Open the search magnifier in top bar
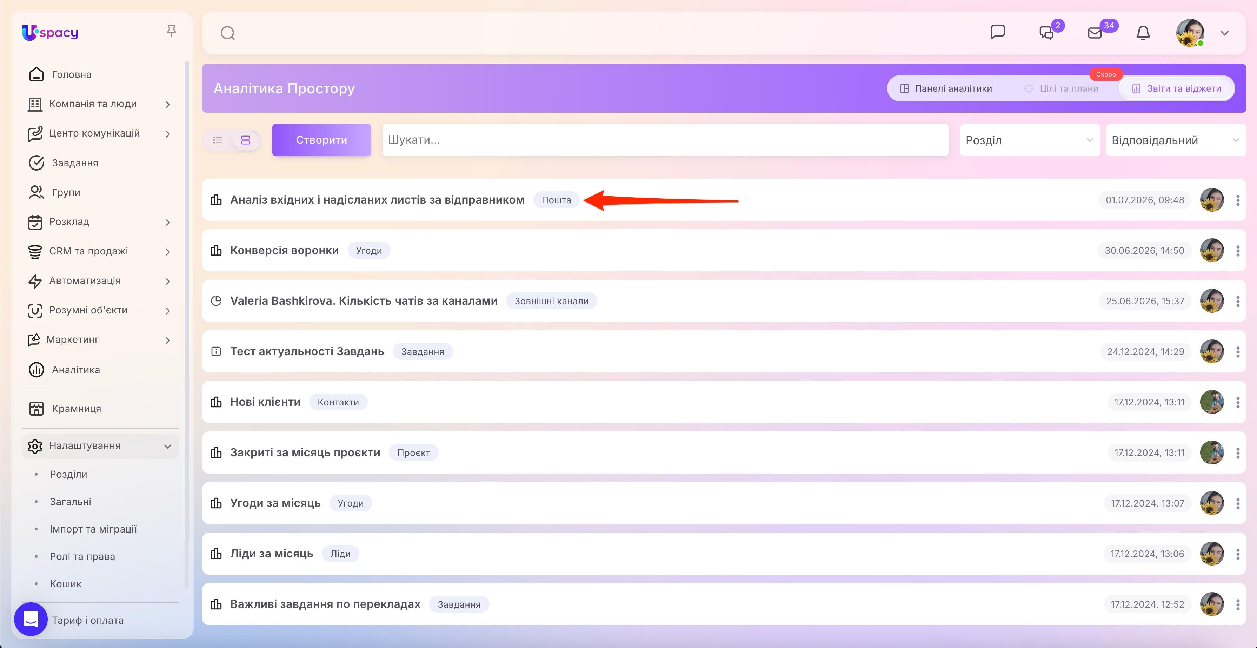This screenshot has width=1257, height=648. [x=228, y=33]
